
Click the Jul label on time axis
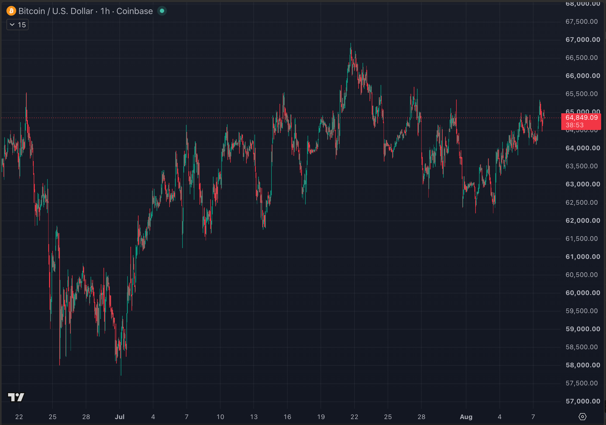pos(120,417)
